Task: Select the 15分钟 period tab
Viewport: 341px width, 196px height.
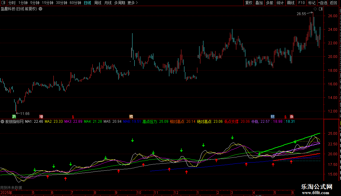Action: 48,3
